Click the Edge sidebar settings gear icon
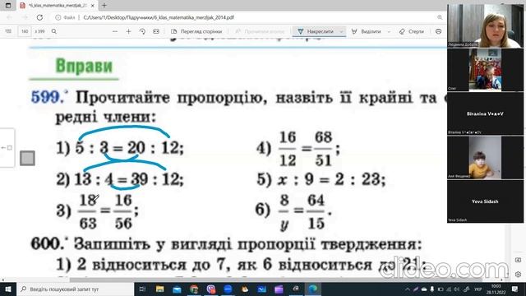Viewport: 526px width, 296px height. (518, 274)
